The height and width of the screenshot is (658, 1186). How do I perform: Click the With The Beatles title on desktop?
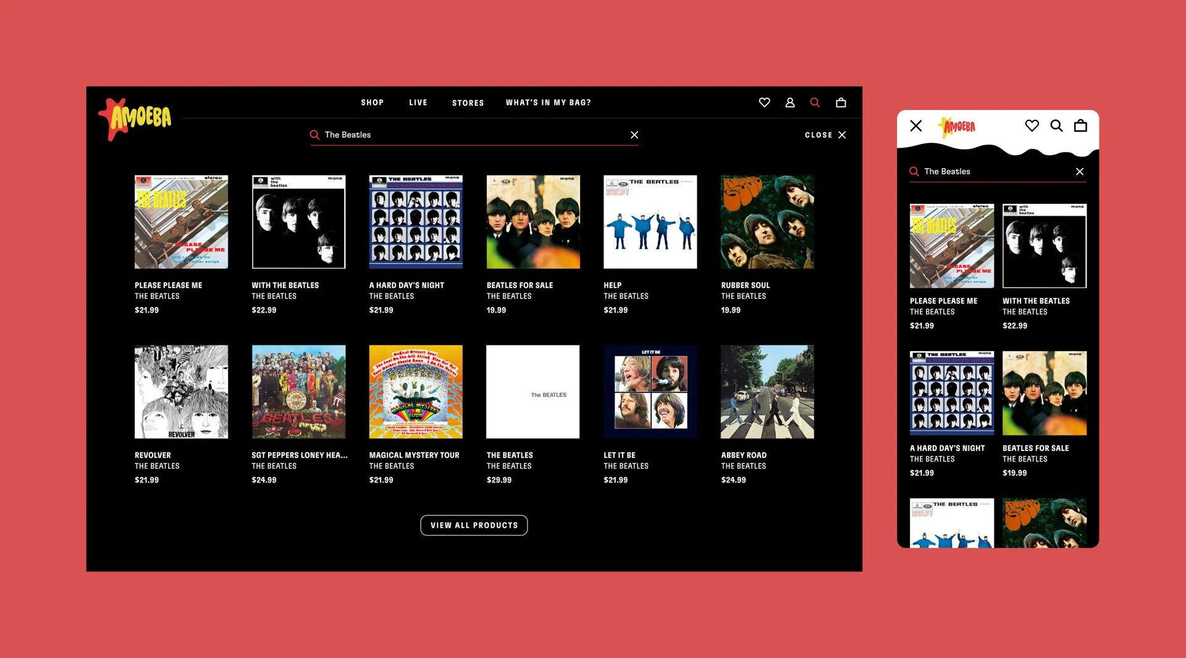point(285,285)
